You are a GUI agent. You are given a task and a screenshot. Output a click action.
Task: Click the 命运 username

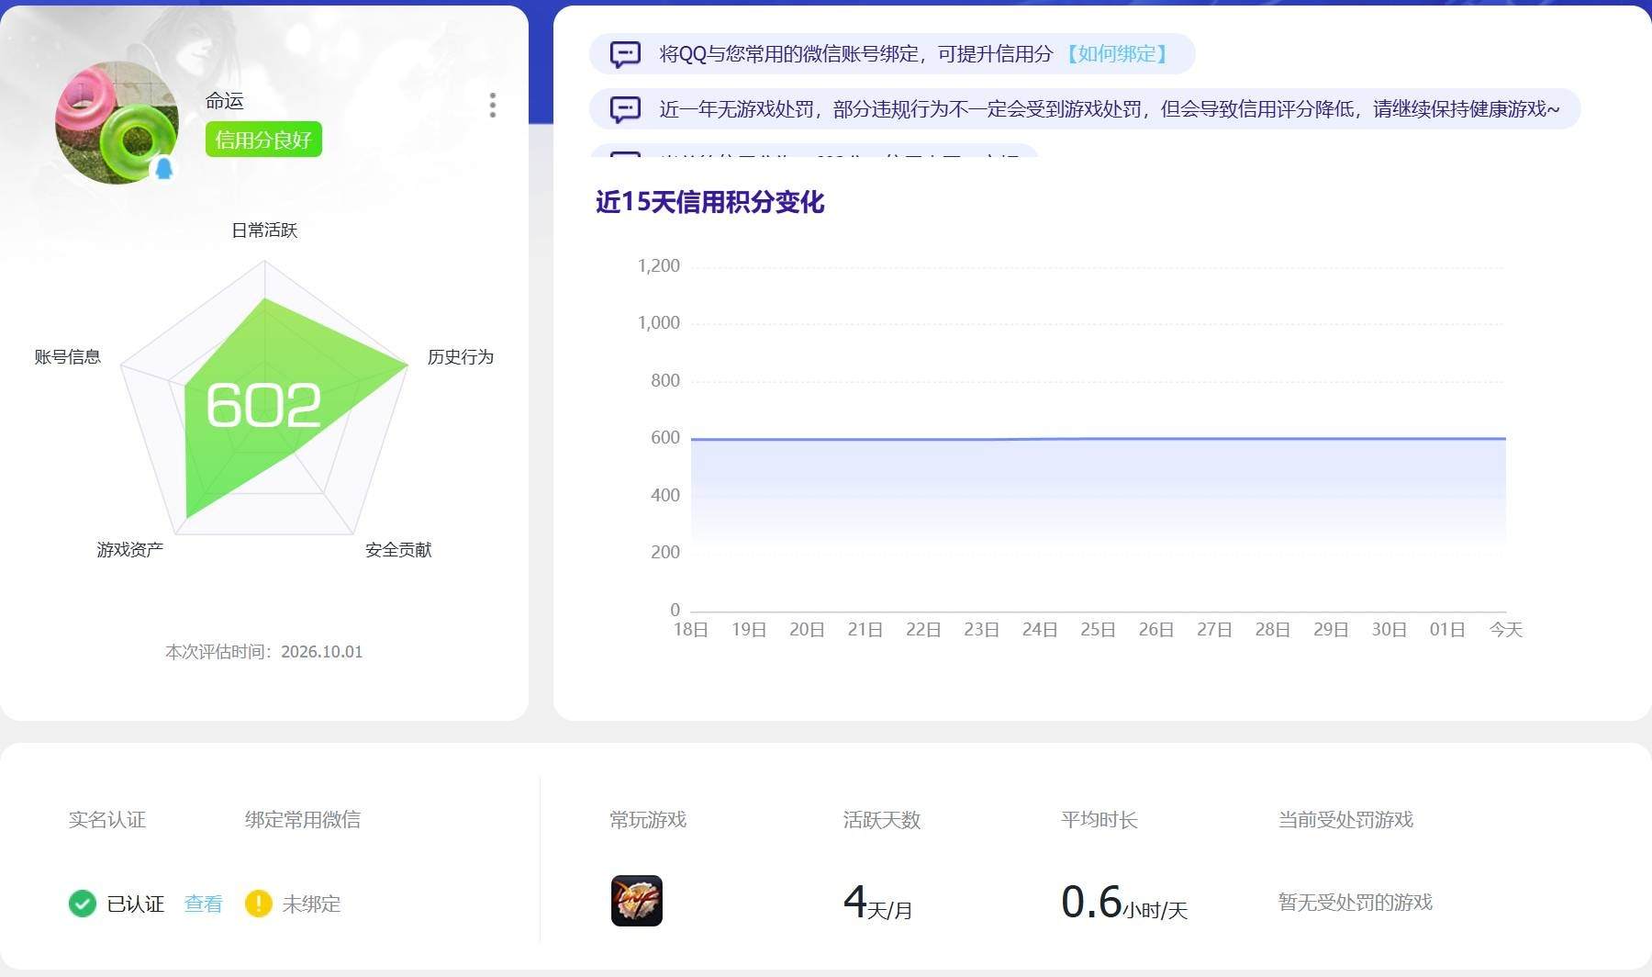pos(225,101)
